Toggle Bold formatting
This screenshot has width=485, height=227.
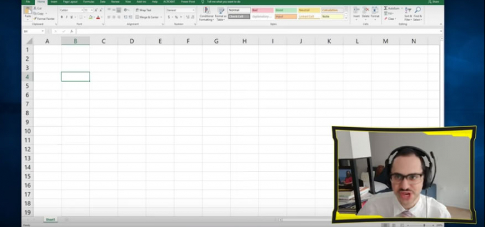pyautogui.click(x=62, y=17)
